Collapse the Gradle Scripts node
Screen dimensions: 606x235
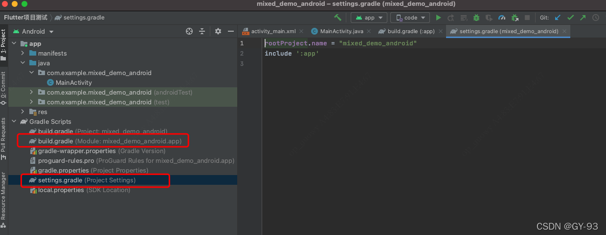coord(14,121)
